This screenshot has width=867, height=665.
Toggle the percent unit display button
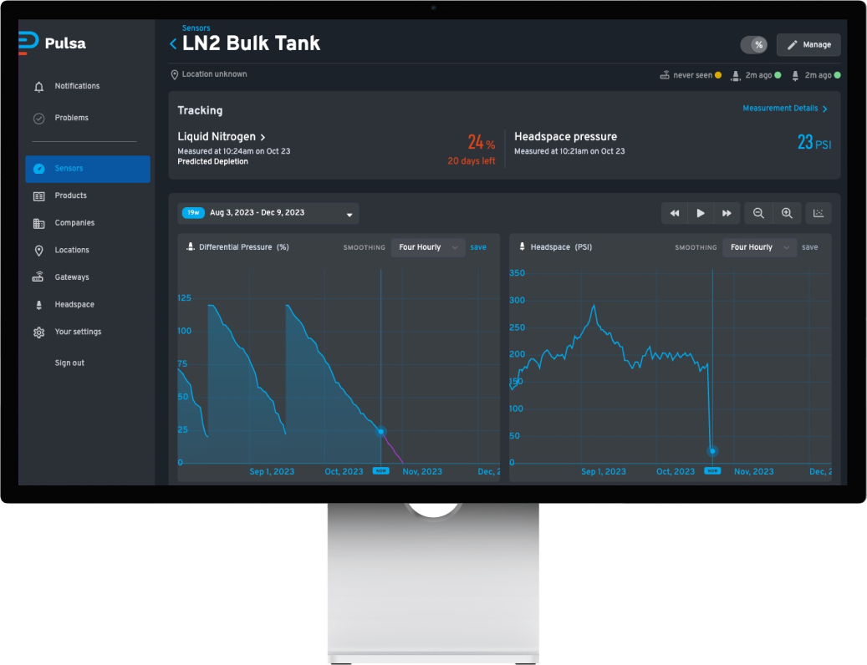pyautogui.click(x=753, y=44)
